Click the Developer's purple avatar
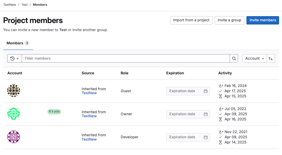The image size is (282, 155). (14, 137)
